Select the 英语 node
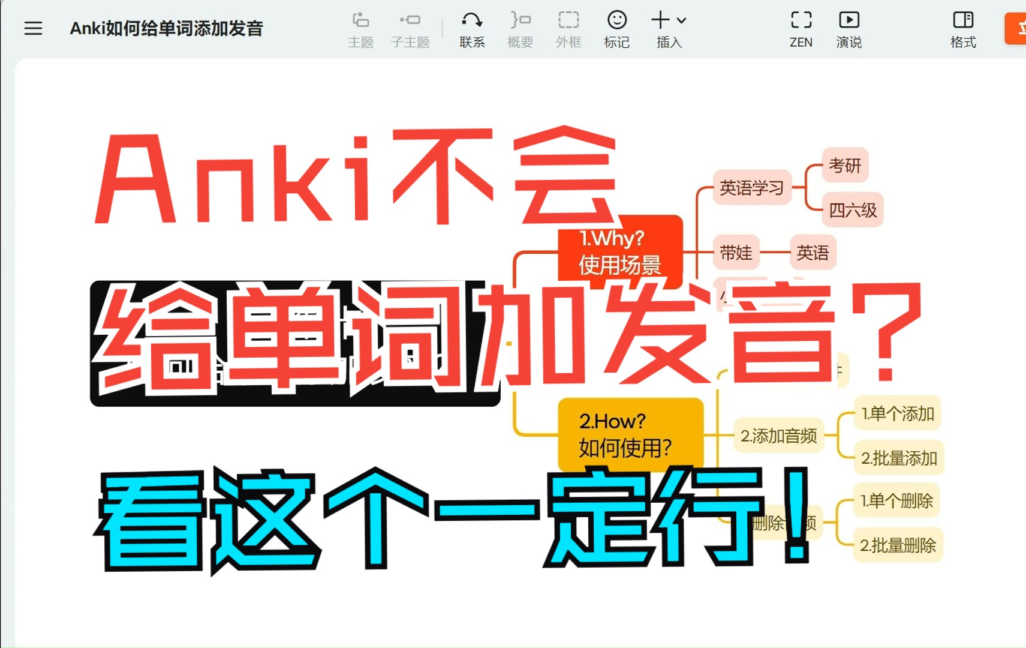This screenshot has width=1026, height=648. (813, 253)
